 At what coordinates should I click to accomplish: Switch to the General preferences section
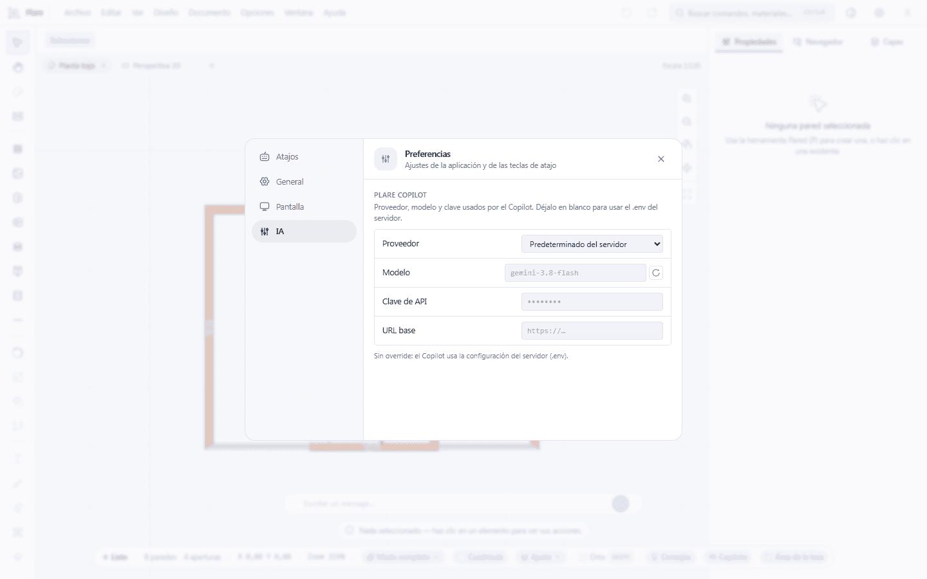304,181
